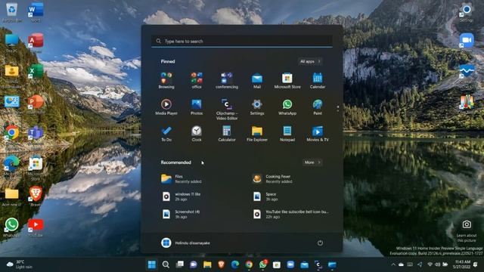Open File Explorer folder on the taskbar

[207, 264]
